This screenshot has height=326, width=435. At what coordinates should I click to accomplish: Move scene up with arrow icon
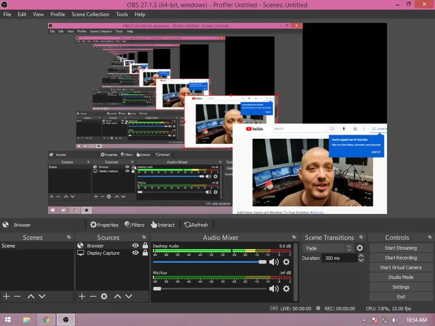(x=31, y=296)
